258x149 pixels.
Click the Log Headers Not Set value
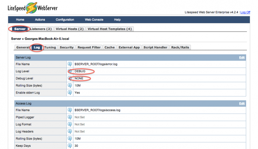point(80,131)
